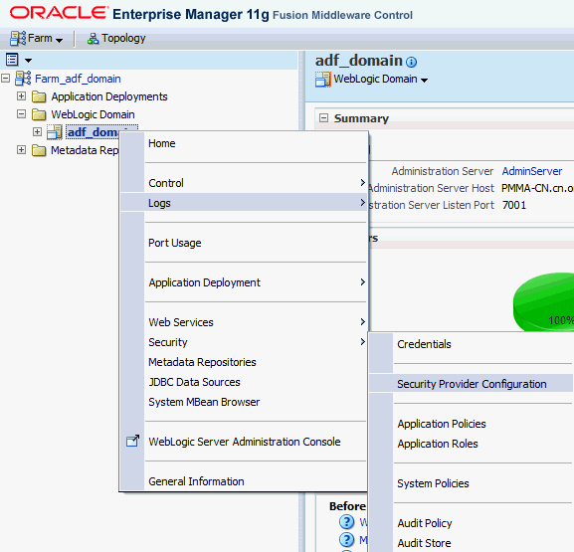This screenshot has height=552, width=574.
Task: Click listen port value 7001
Action: click(x=514, y=205)
